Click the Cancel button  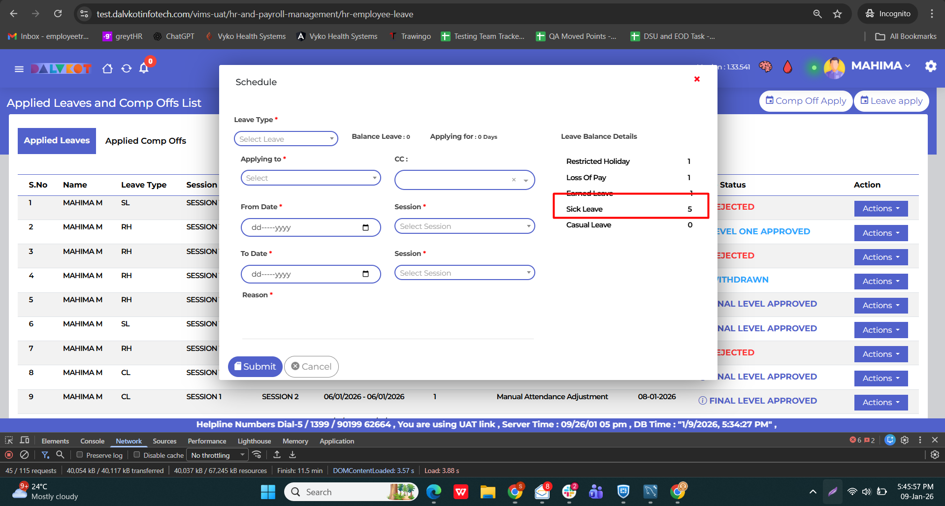(311, 367)
